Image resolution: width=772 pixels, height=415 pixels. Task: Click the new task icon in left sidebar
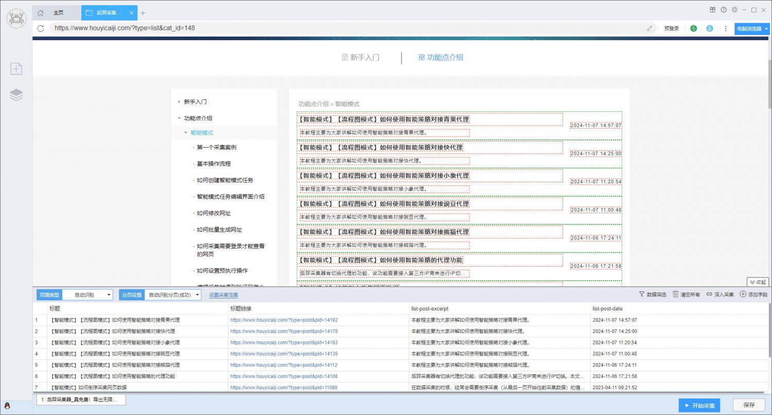coord(16,68)
